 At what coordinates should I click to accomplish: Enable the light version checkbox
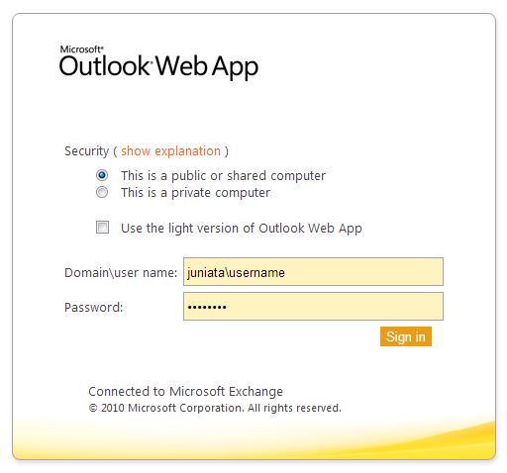click(x=102, y=227)
